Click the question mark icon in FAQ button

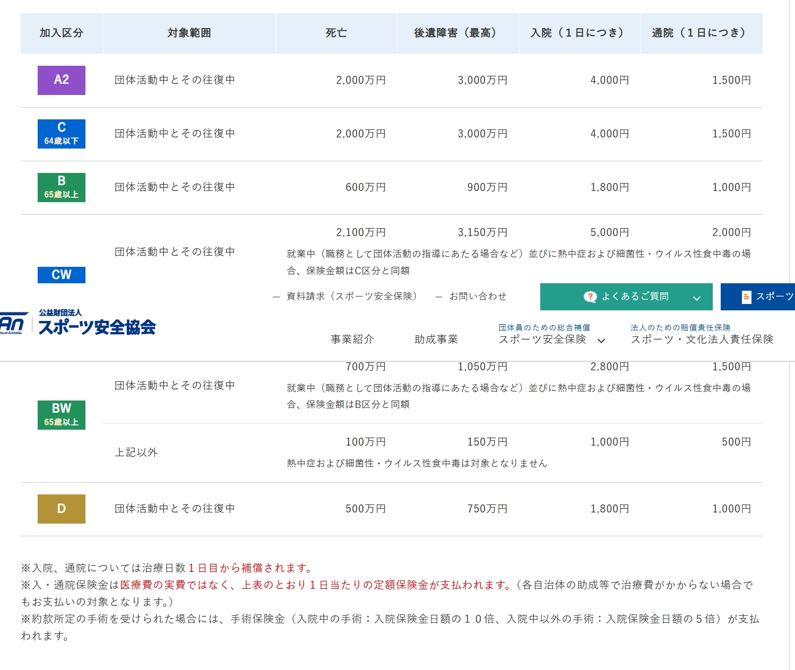(x=590, y=297)
